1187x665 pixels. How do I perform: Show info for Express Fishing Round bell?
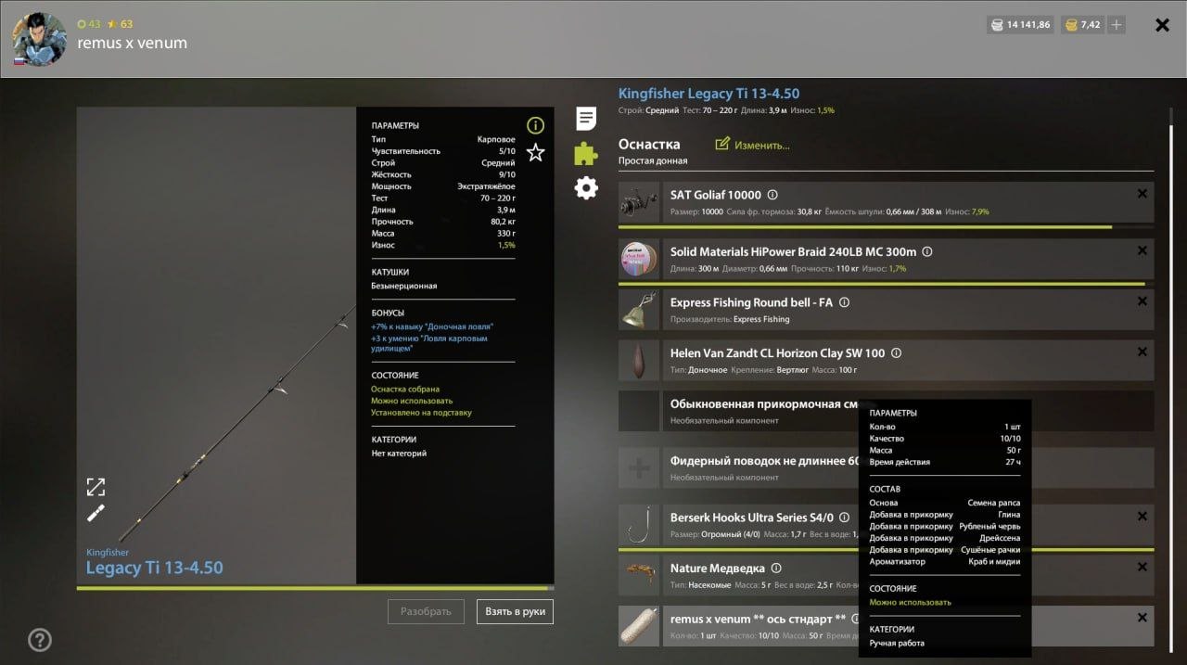coord(844,302)
